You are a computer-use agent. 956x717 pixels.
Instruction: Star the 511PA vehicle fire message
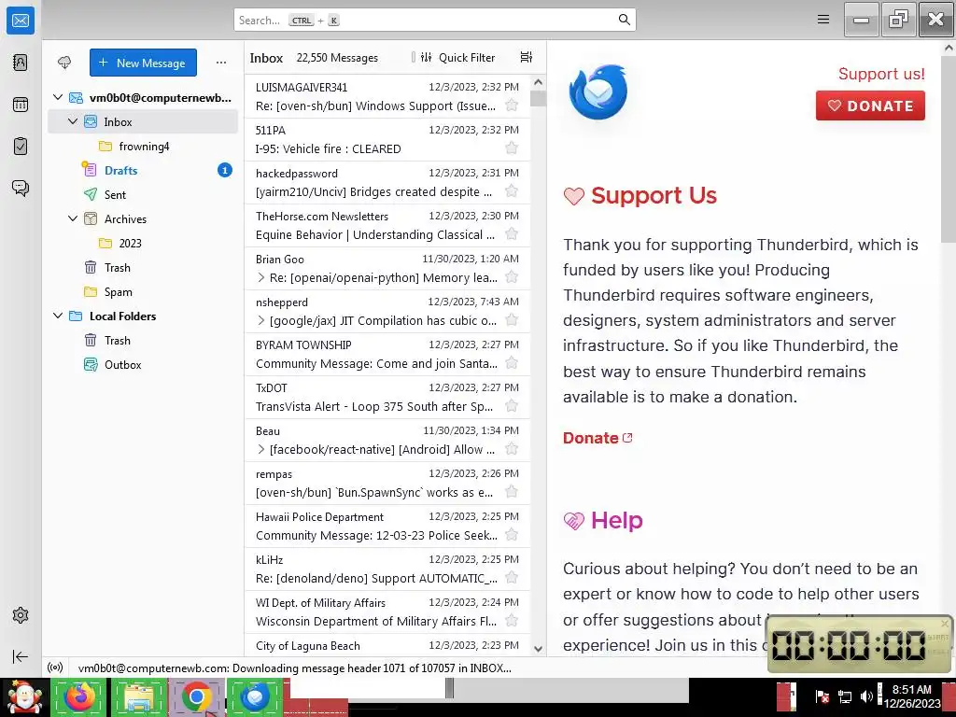pyautogui.click(x=512, y=148)
